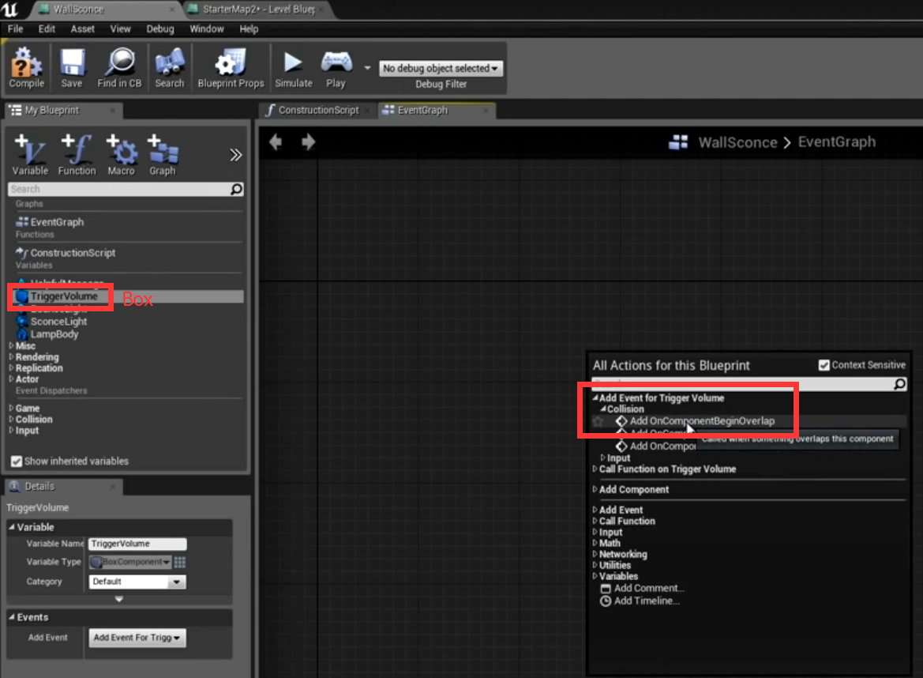Viewport: 923px width, 678px height.
Task: Select the TriggerVolume variable
Action: point(64,296)
